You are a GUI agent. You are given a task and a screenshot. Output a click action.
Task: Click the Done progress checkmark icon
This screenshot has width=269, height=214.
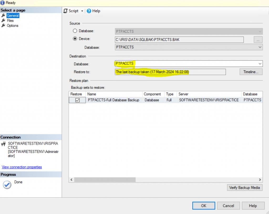coord(7,185)
